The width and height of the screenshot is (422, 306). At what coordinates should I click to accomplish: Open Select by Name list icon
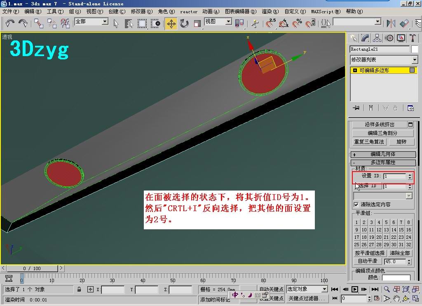[129, 24]
